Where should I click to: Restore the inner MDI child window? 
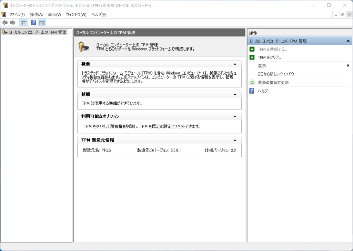pos(343,14)
